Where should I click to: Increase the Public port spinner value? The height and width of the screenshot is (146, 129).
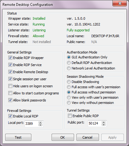point(104,122)
